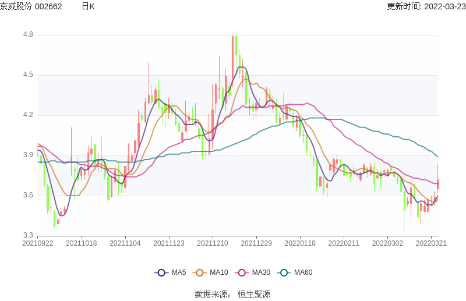
Task: Select the 20211123 x-axis date label
Action: coord(169,243)
